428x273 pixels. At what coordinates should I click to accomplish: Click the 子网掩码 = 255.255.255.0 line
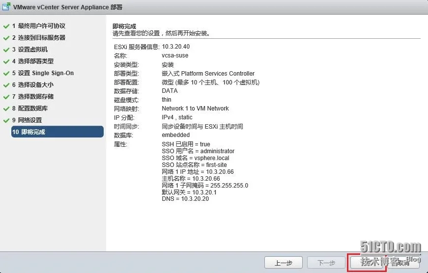pyautogui.click(x=205, y=186)
